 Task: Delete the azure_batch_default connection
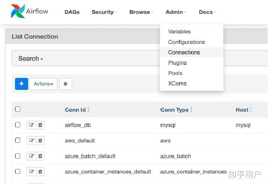coord(40,156)
